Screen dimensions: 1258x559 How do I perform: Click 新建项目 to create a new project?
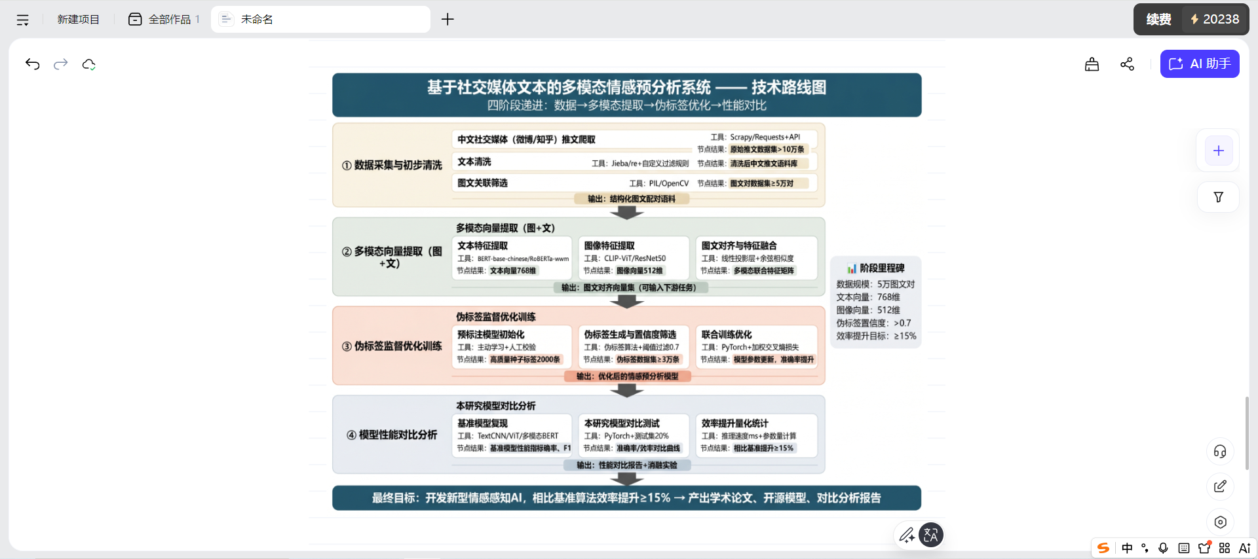coord(78,20)
